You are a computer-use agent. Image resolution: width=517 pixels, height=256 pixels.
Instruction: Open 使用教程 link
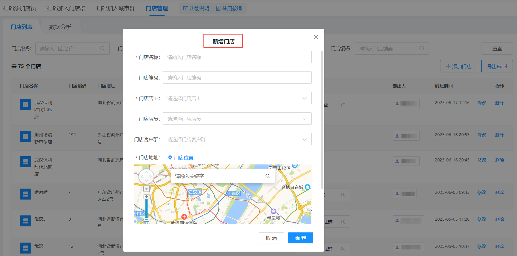(x=229, y=8)
